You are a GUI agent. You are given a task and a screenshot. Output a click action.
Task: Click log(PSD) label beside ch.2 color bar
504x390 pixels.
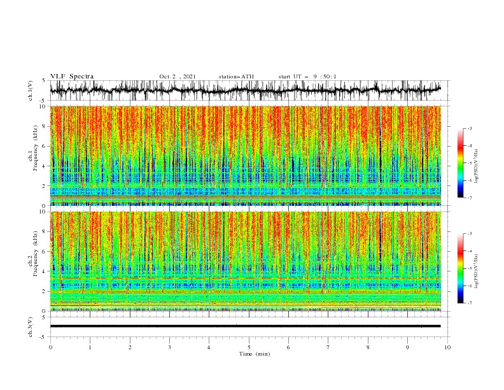point(476,271)
